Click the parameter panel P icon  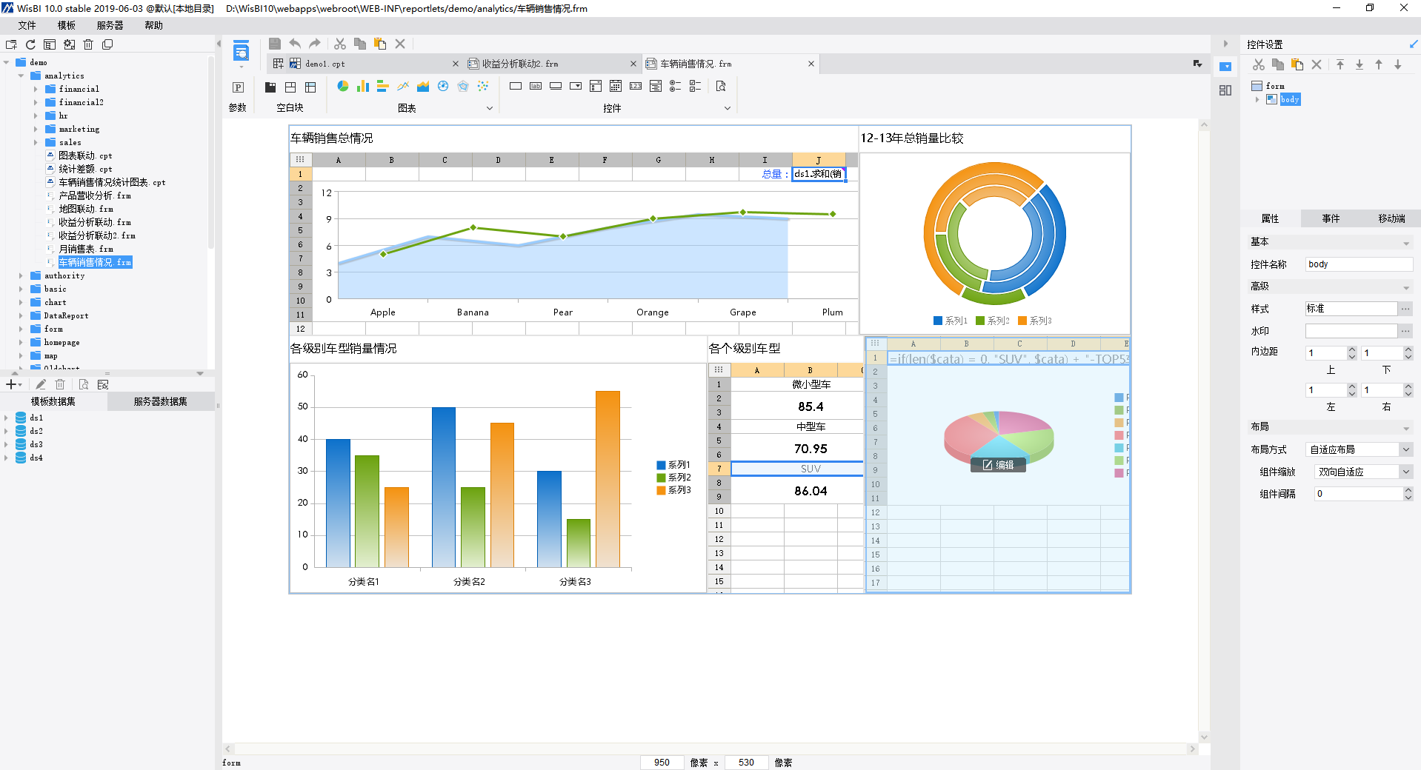point(238,87)
